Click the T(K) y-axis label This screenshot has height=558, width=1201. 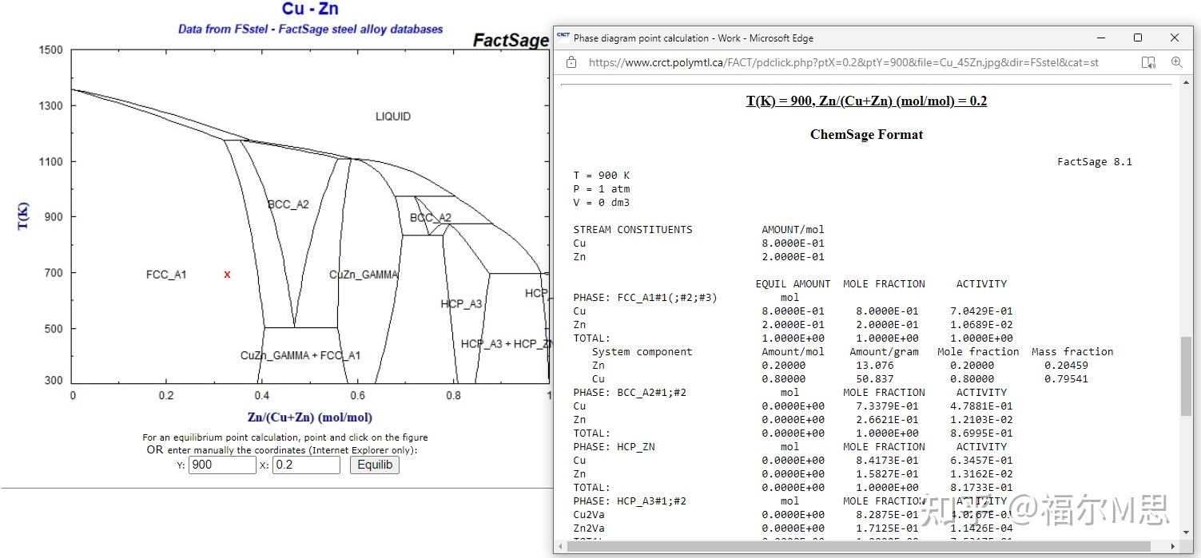tap(24, 216)
